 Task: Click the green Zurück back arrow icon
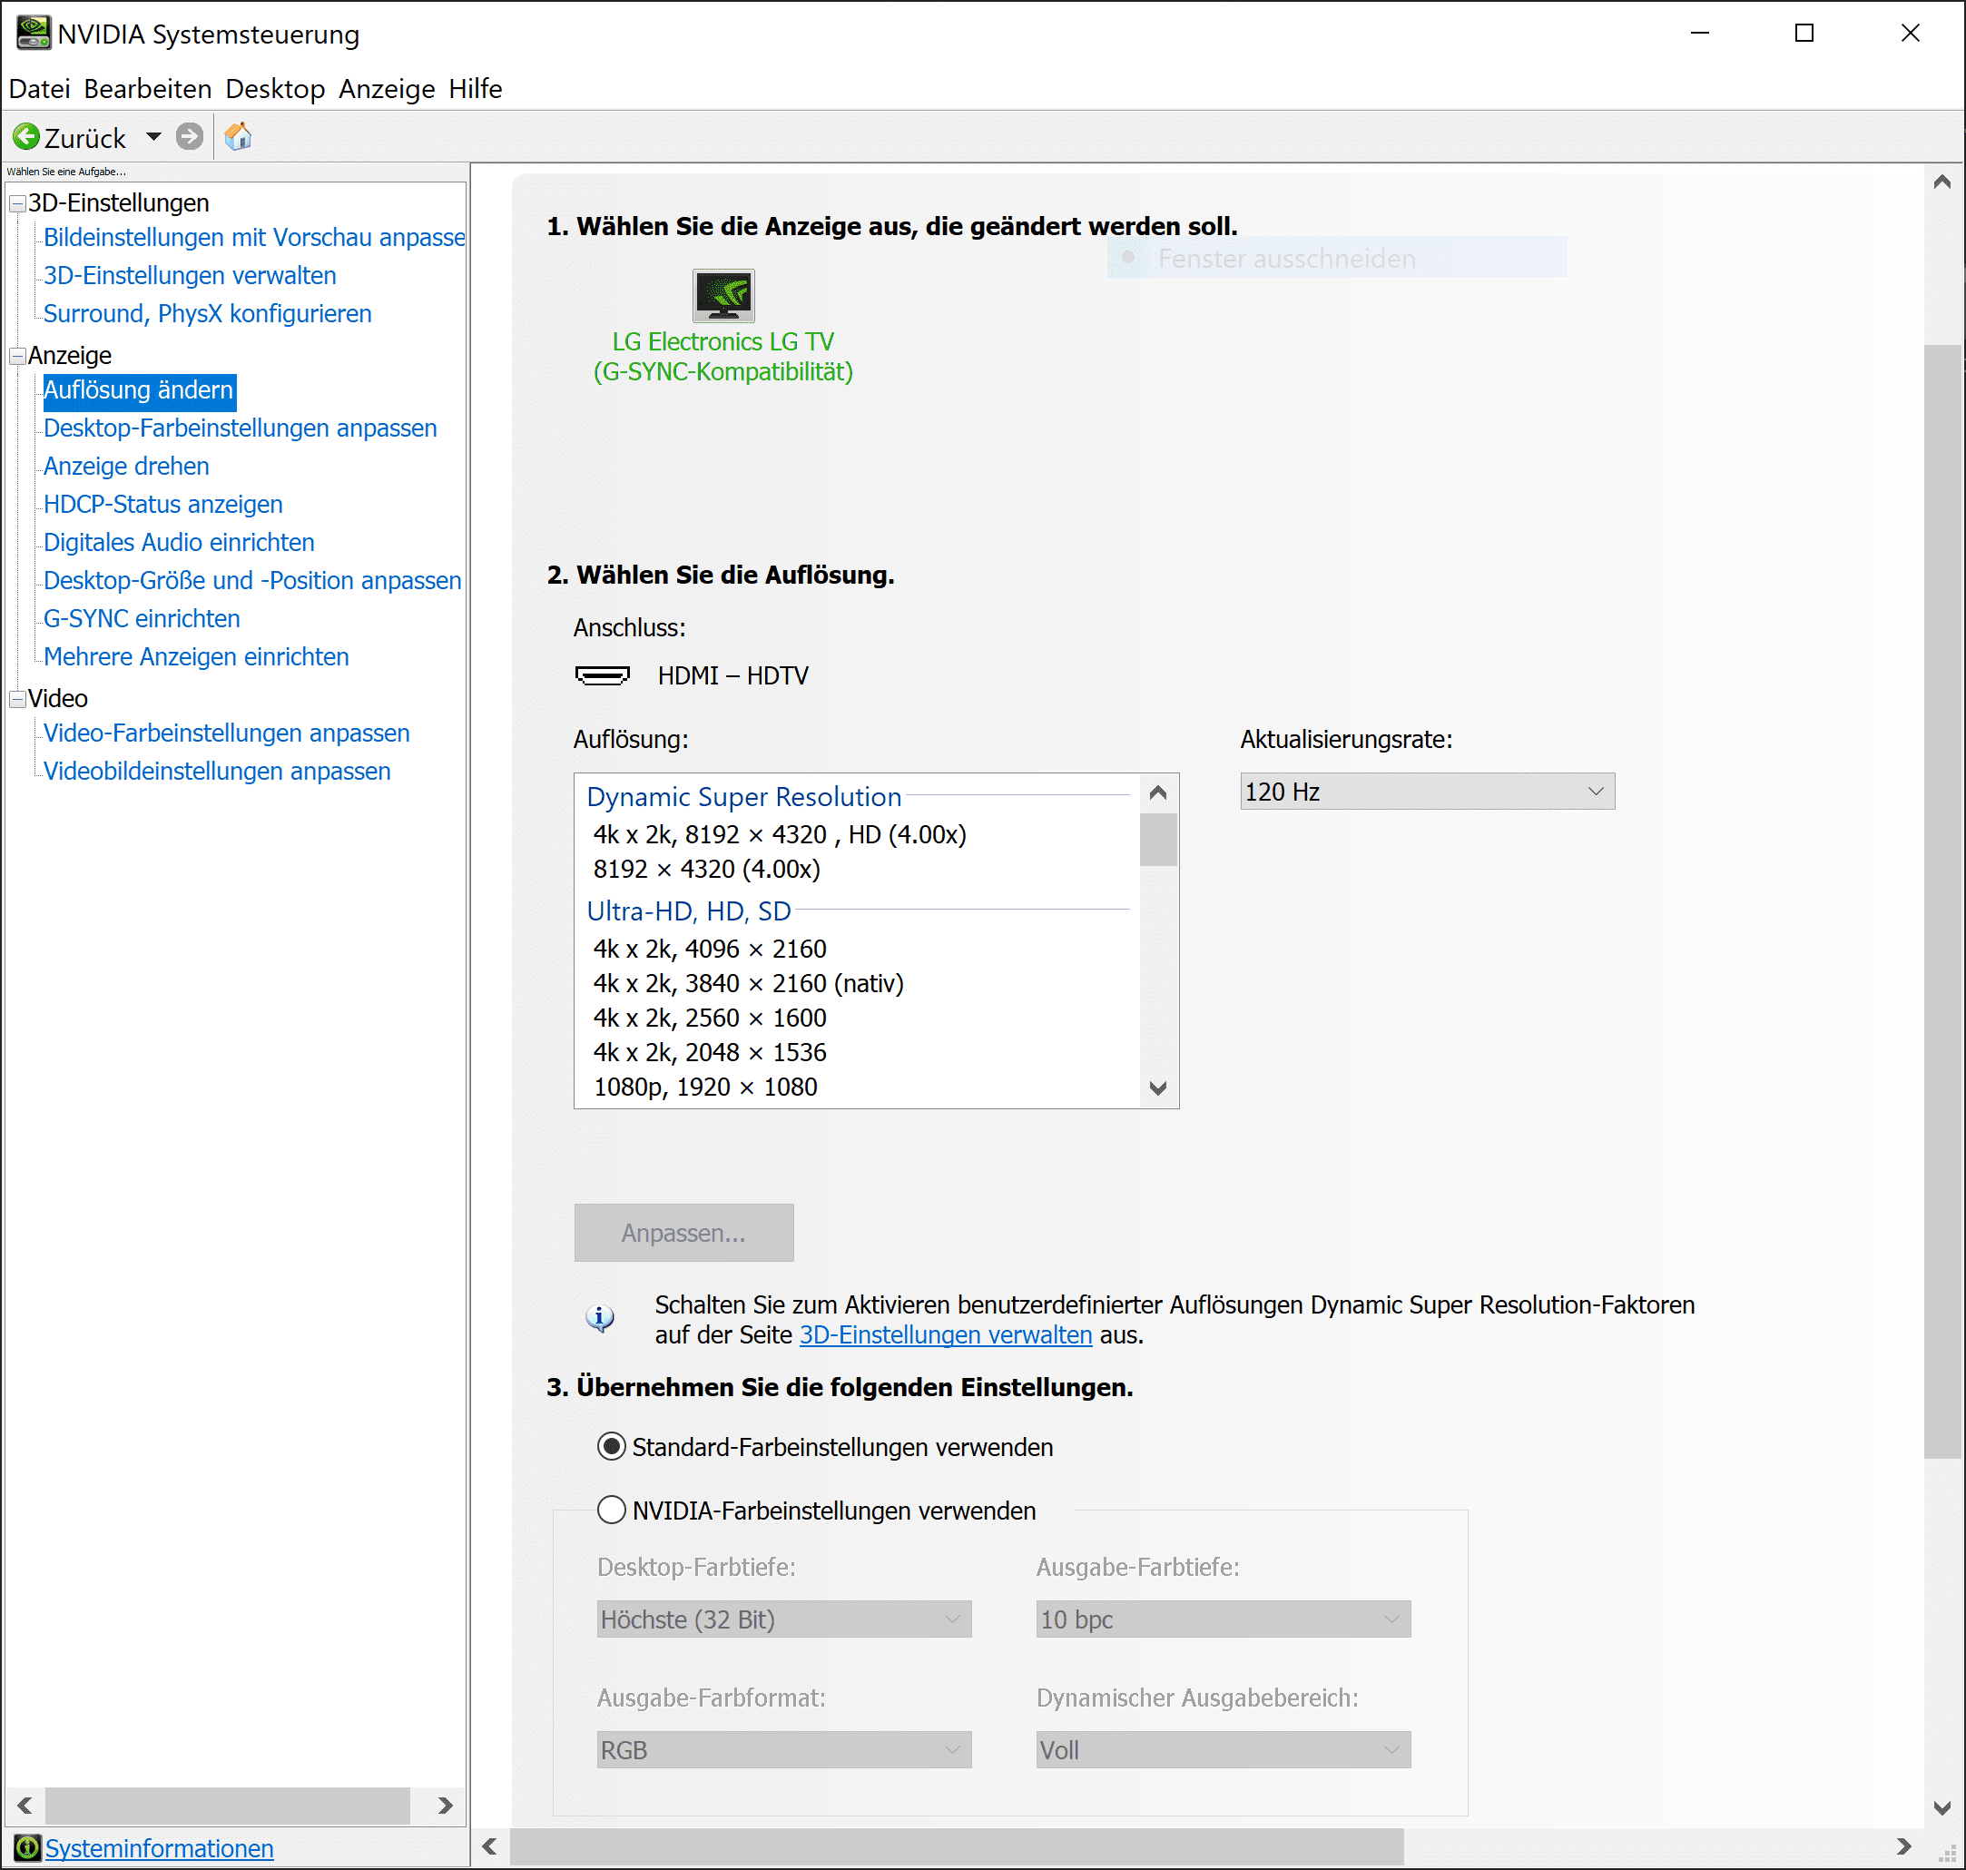tap(27, 136)
